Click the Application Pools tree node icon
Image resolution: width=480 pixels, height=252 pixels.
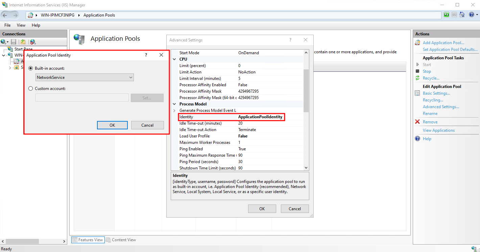click(17, 61)
